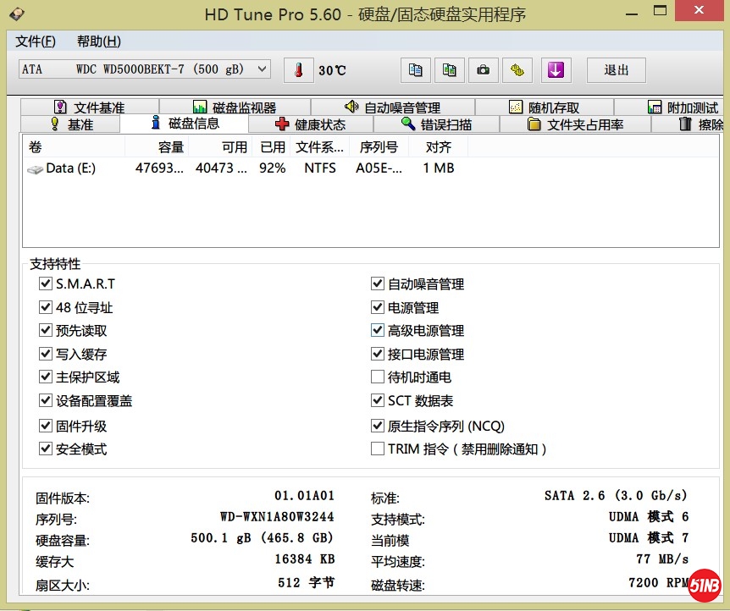The width and height of the screenshot is (730, 611).
Task: Switch to the 错误扫描 error scan tab
Action: (x=436, y=124)
